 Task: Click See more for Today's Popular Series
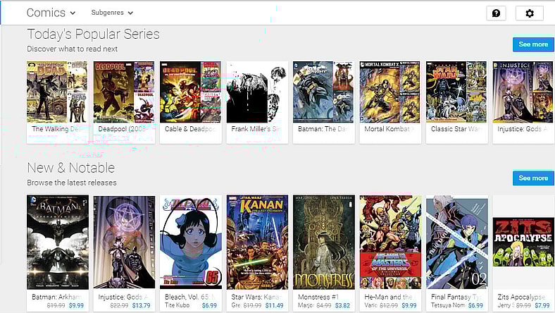[533, 44]
